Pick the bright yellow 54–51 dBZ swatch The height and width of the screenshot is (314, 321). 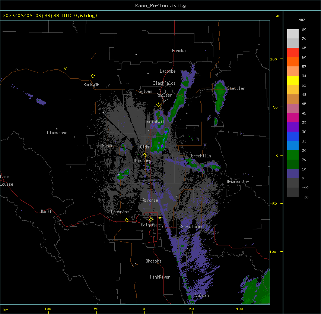click(x=293, y=80)
